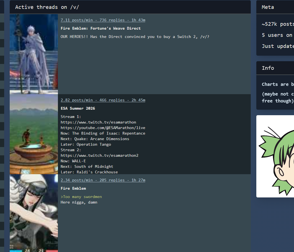The image size is (294, 252).
Task: Click the Fire Emblem swordmen thread thumbnail
Action: [x=34, y=213]
